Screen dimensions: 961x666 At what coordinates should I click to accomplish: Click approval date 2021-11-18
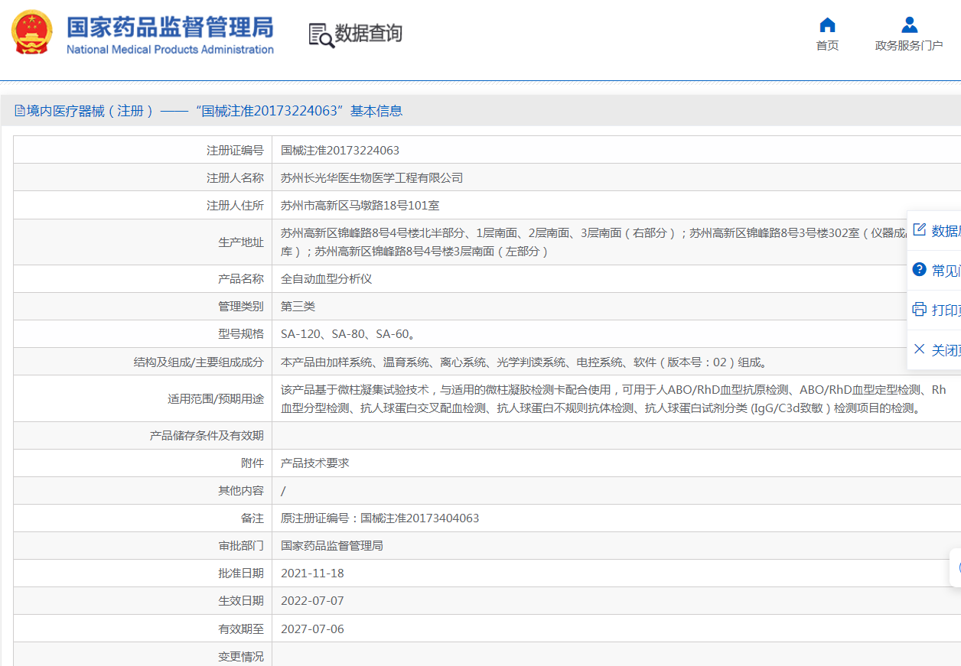click(312, 573)
